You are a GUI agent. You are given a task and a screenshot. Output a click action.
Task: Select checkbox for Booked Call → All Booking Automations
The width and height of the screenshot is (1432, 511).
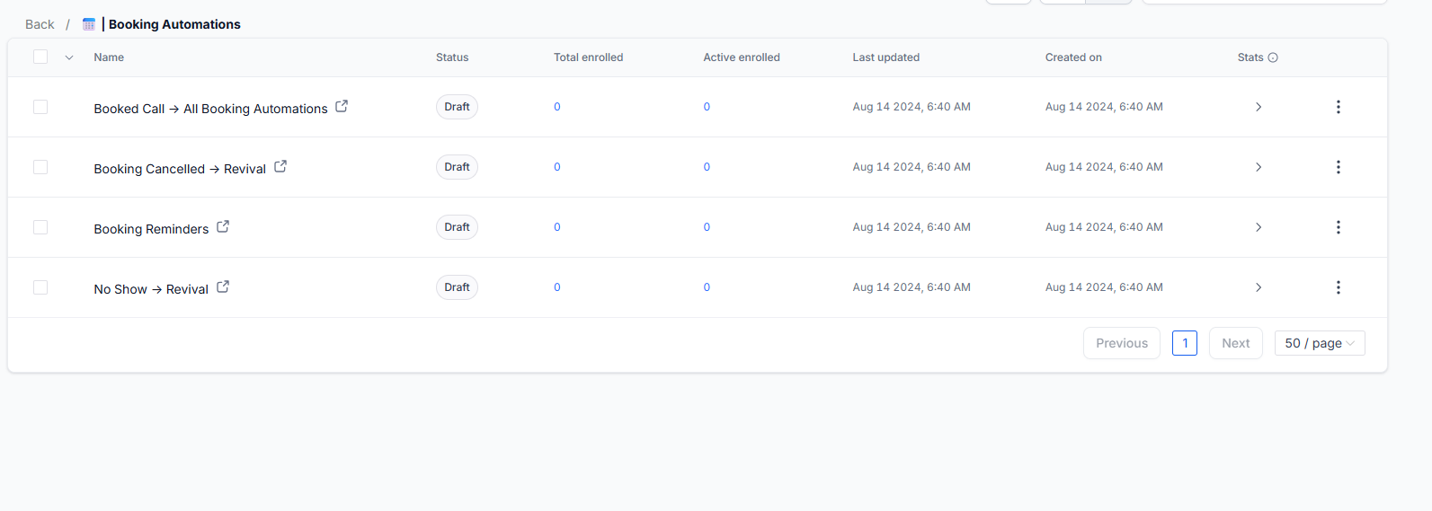[40, 107]
